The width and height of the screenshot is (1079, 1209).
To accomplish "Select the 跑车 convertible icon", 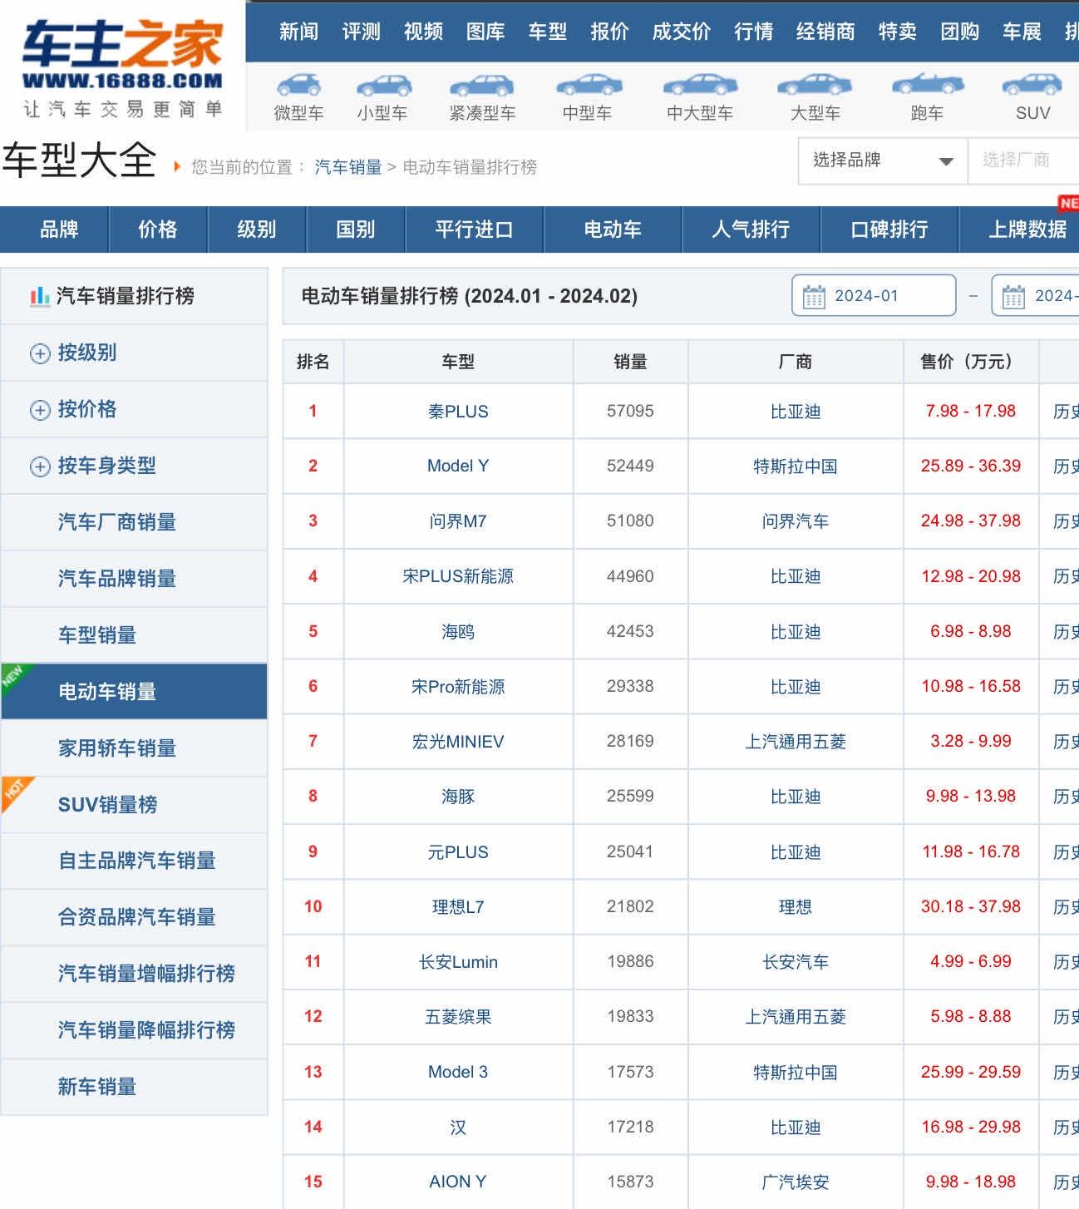I will tap(927, 84).
